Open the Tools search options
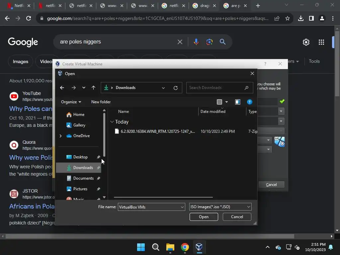Image resolution: width=340 pixels, height=255 pixels. click(x=314, y=61)
